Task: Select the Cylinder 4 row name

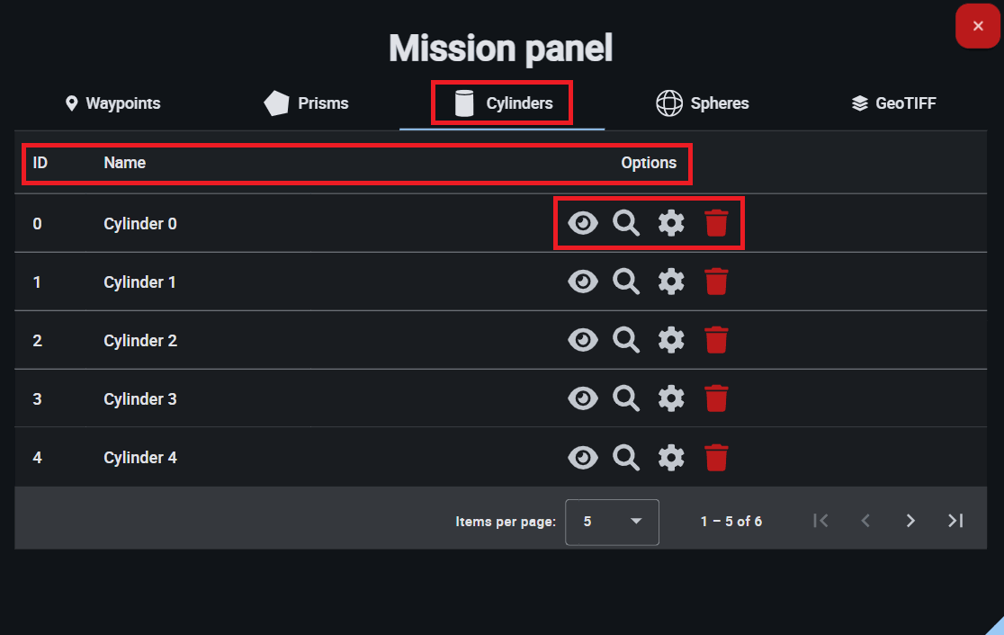Action: click(140, 458)
